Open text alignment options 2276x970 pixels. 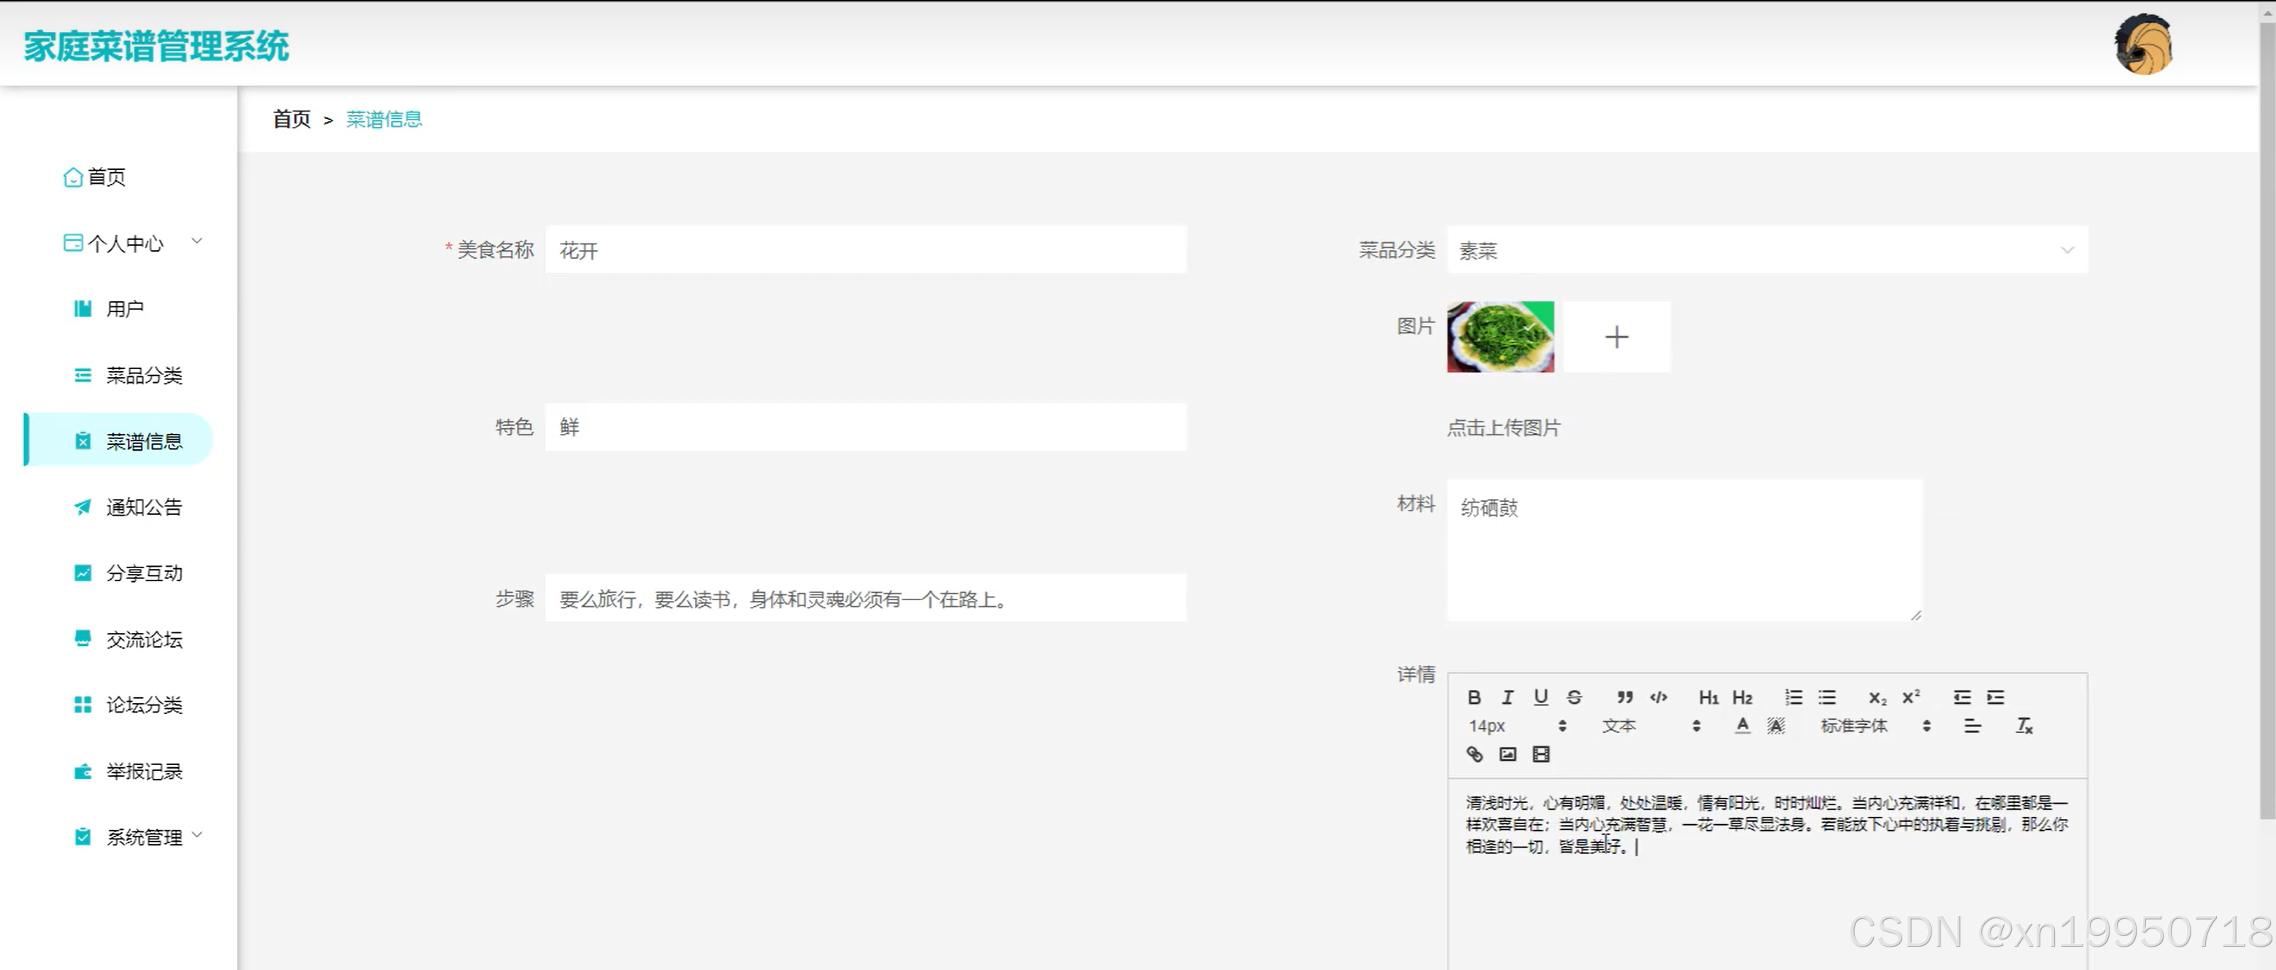point(1972,726)
